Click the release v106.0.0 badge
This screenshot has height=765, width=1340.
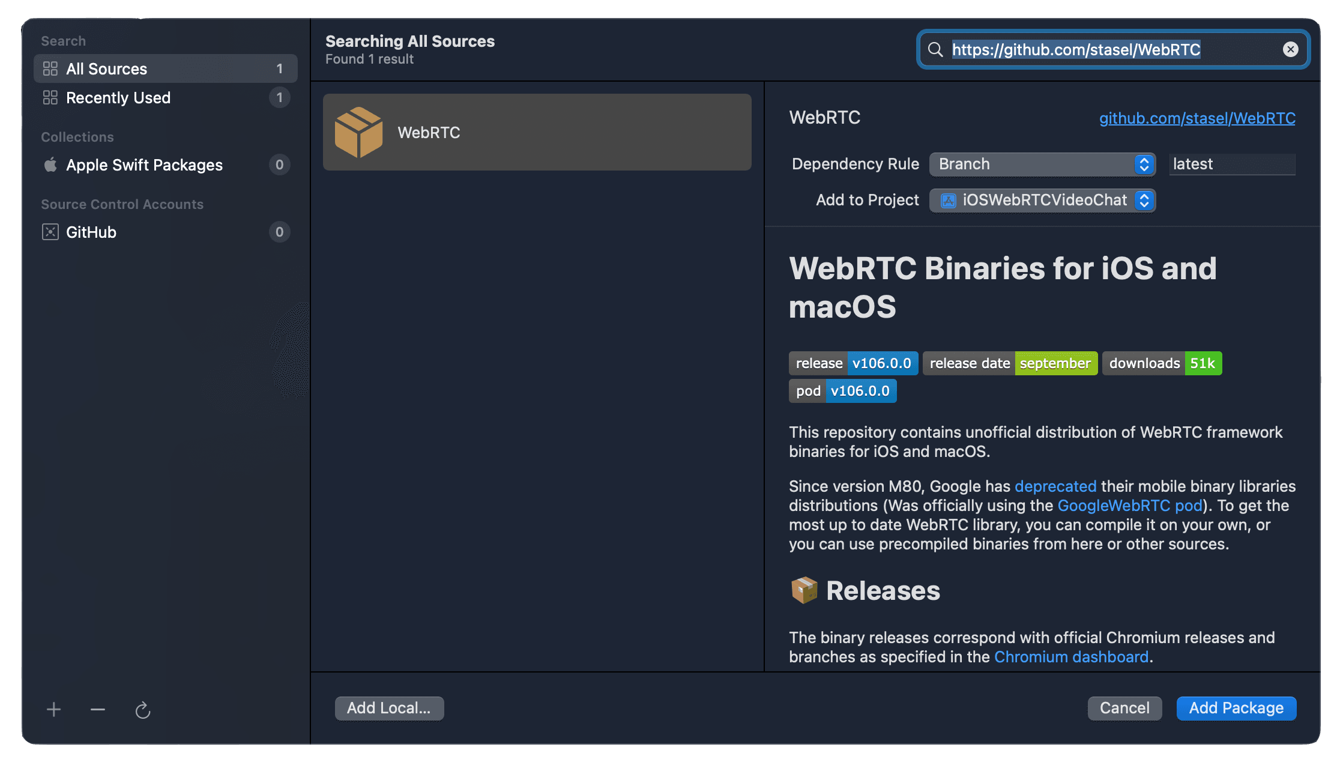(x=853, y=363)
